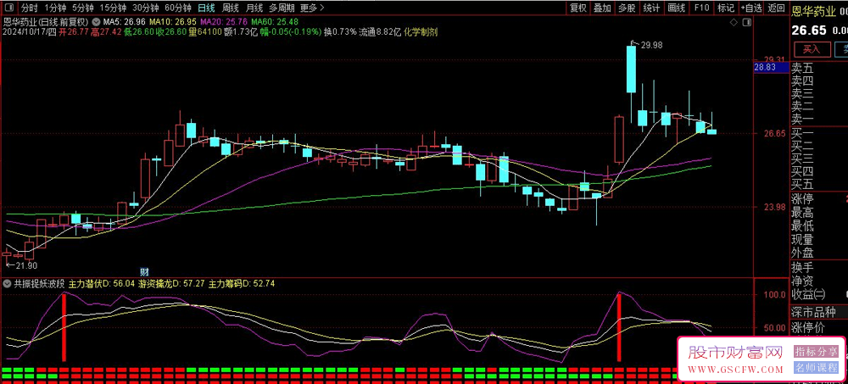Click the MA5: 26.96 label
The width and height of the screenshot is (848, 384).
(x=124, y=22)
